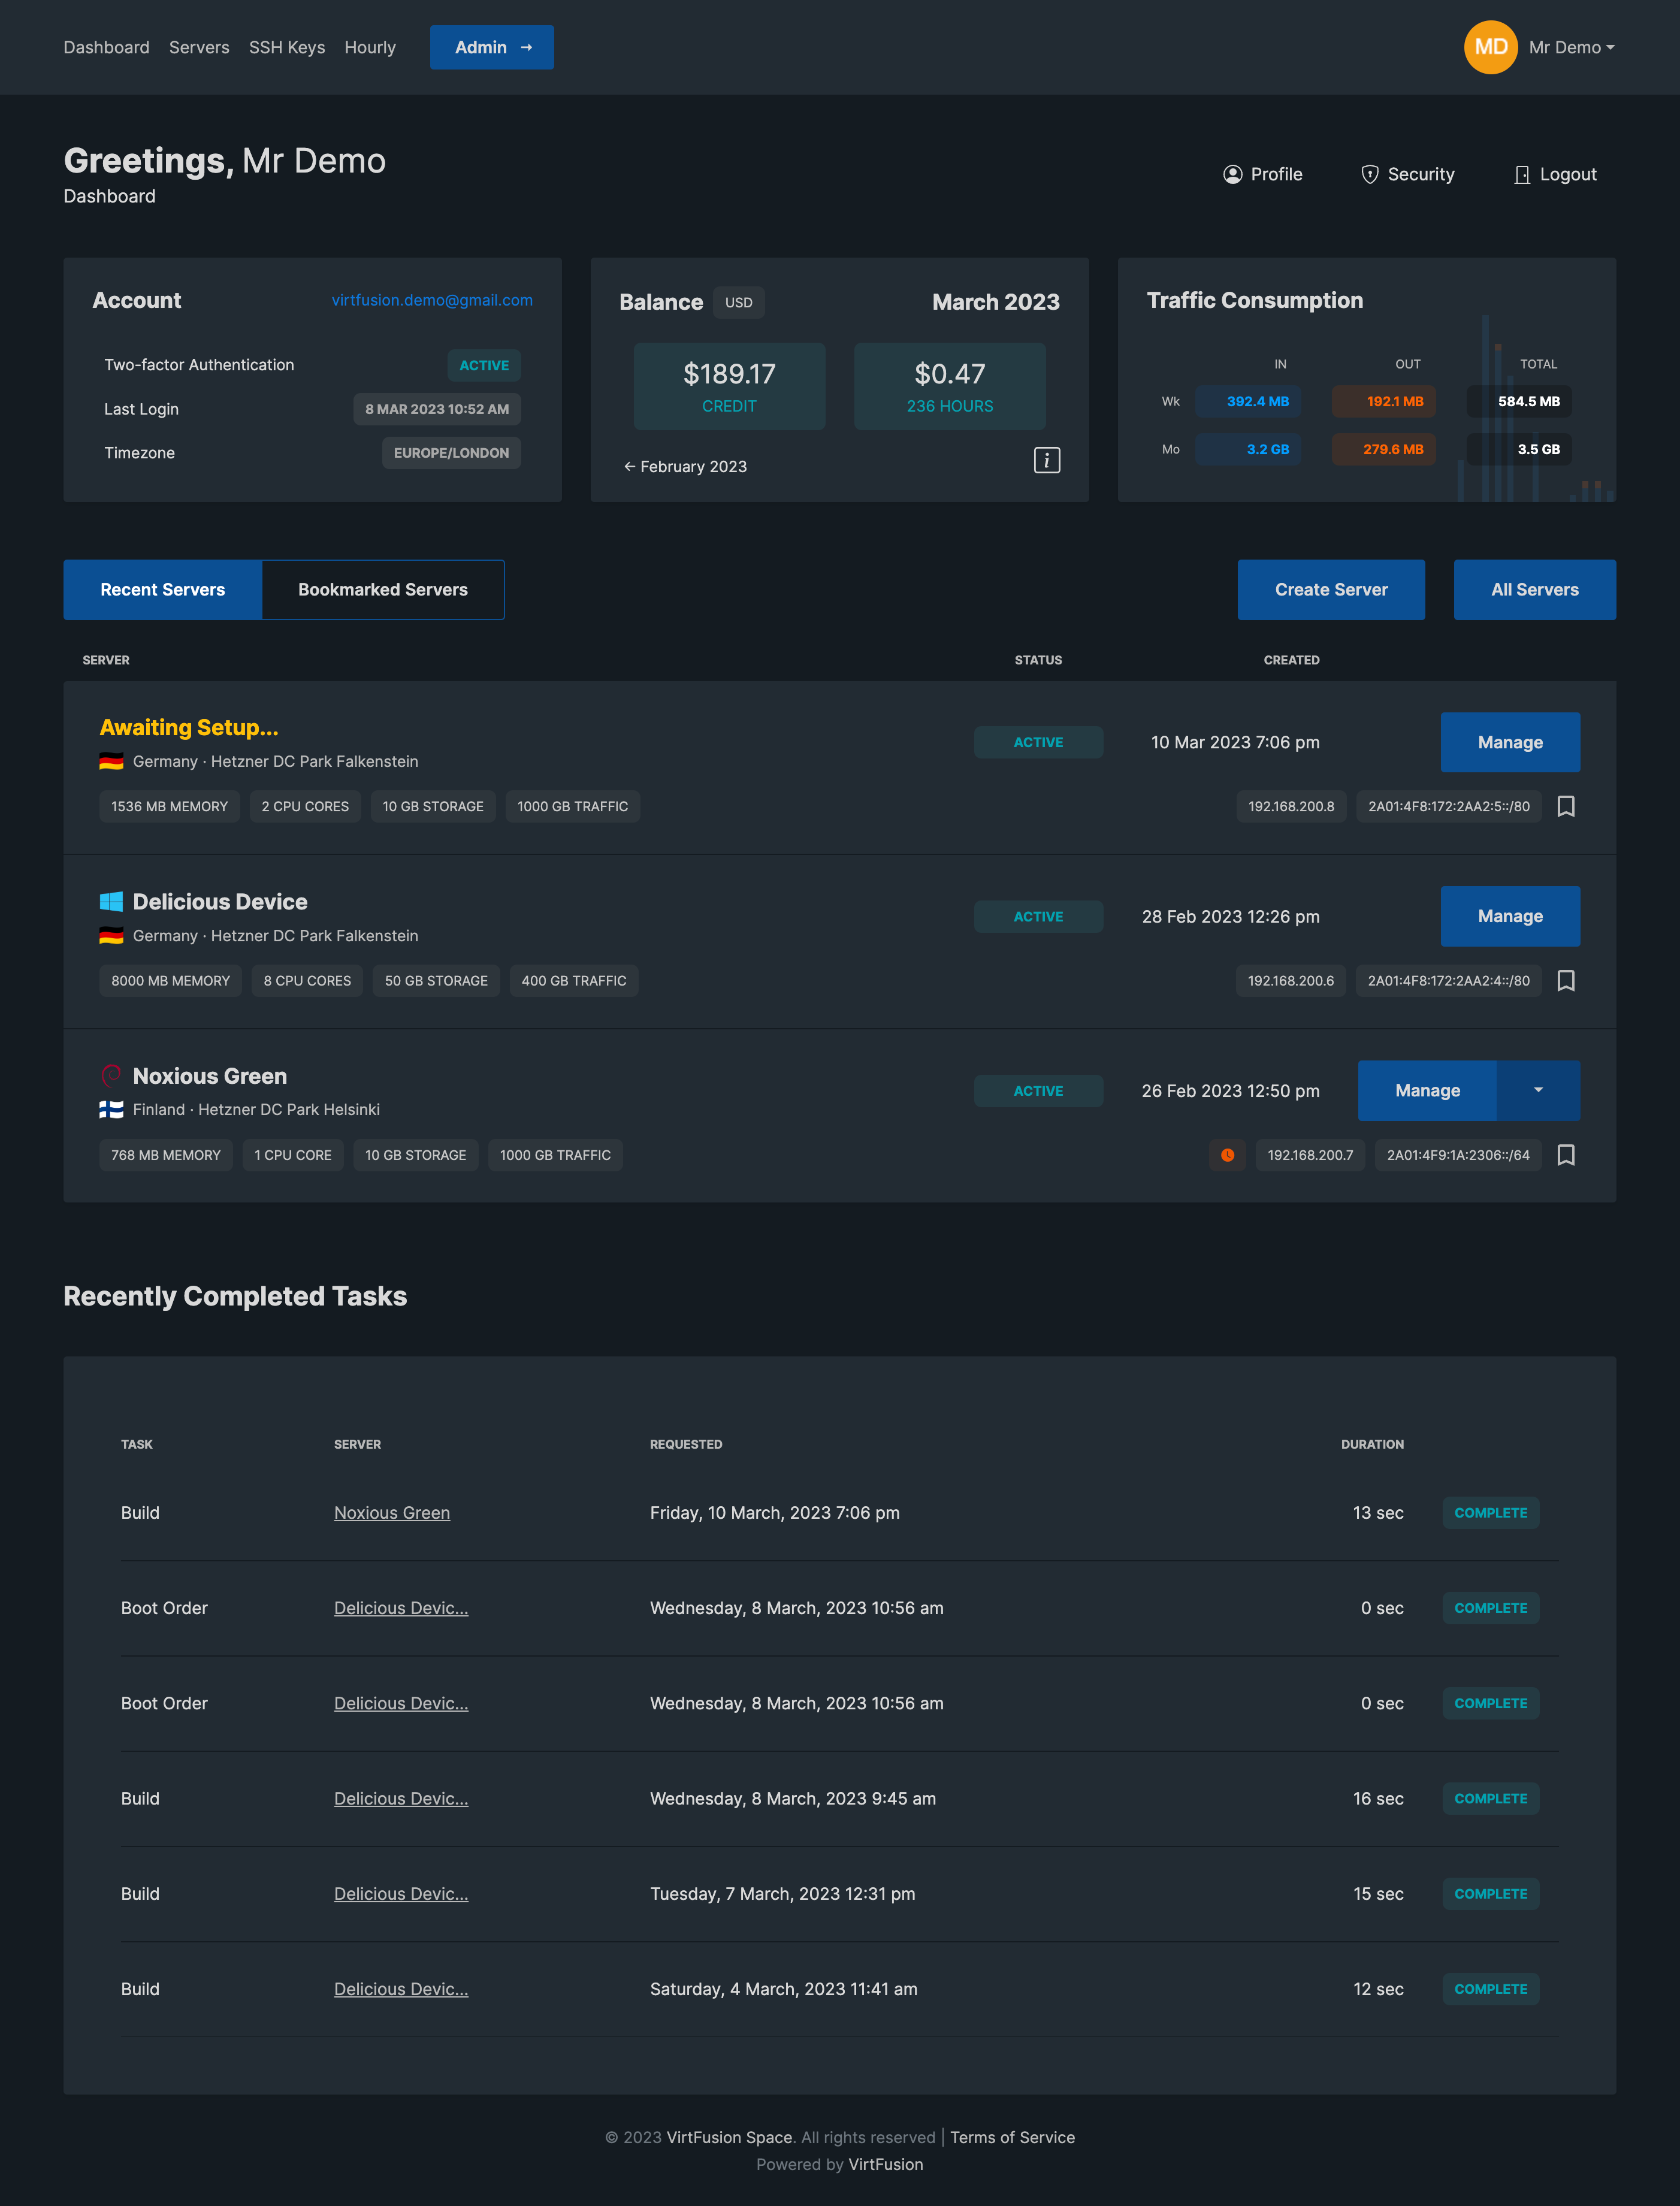Viewport: 1680px width, 2206px height.
Task: Expand the Noxious Green Manage dropdown arrow
Action: 1538,1090
